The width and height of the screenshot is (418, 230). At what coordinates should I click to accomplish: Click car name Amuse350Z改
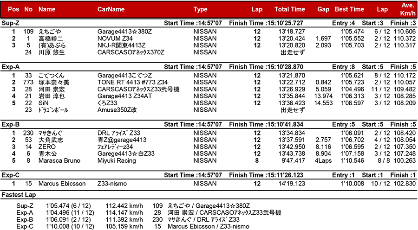coord(117,110)
